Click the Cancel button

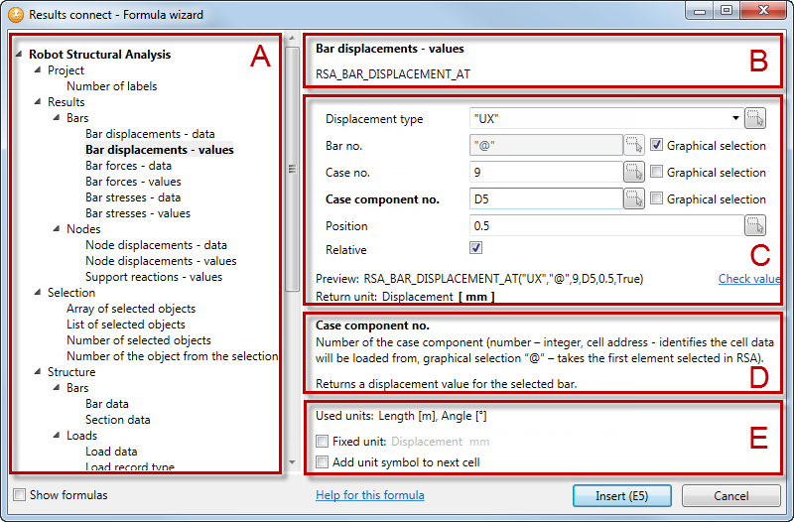point(731,495)
